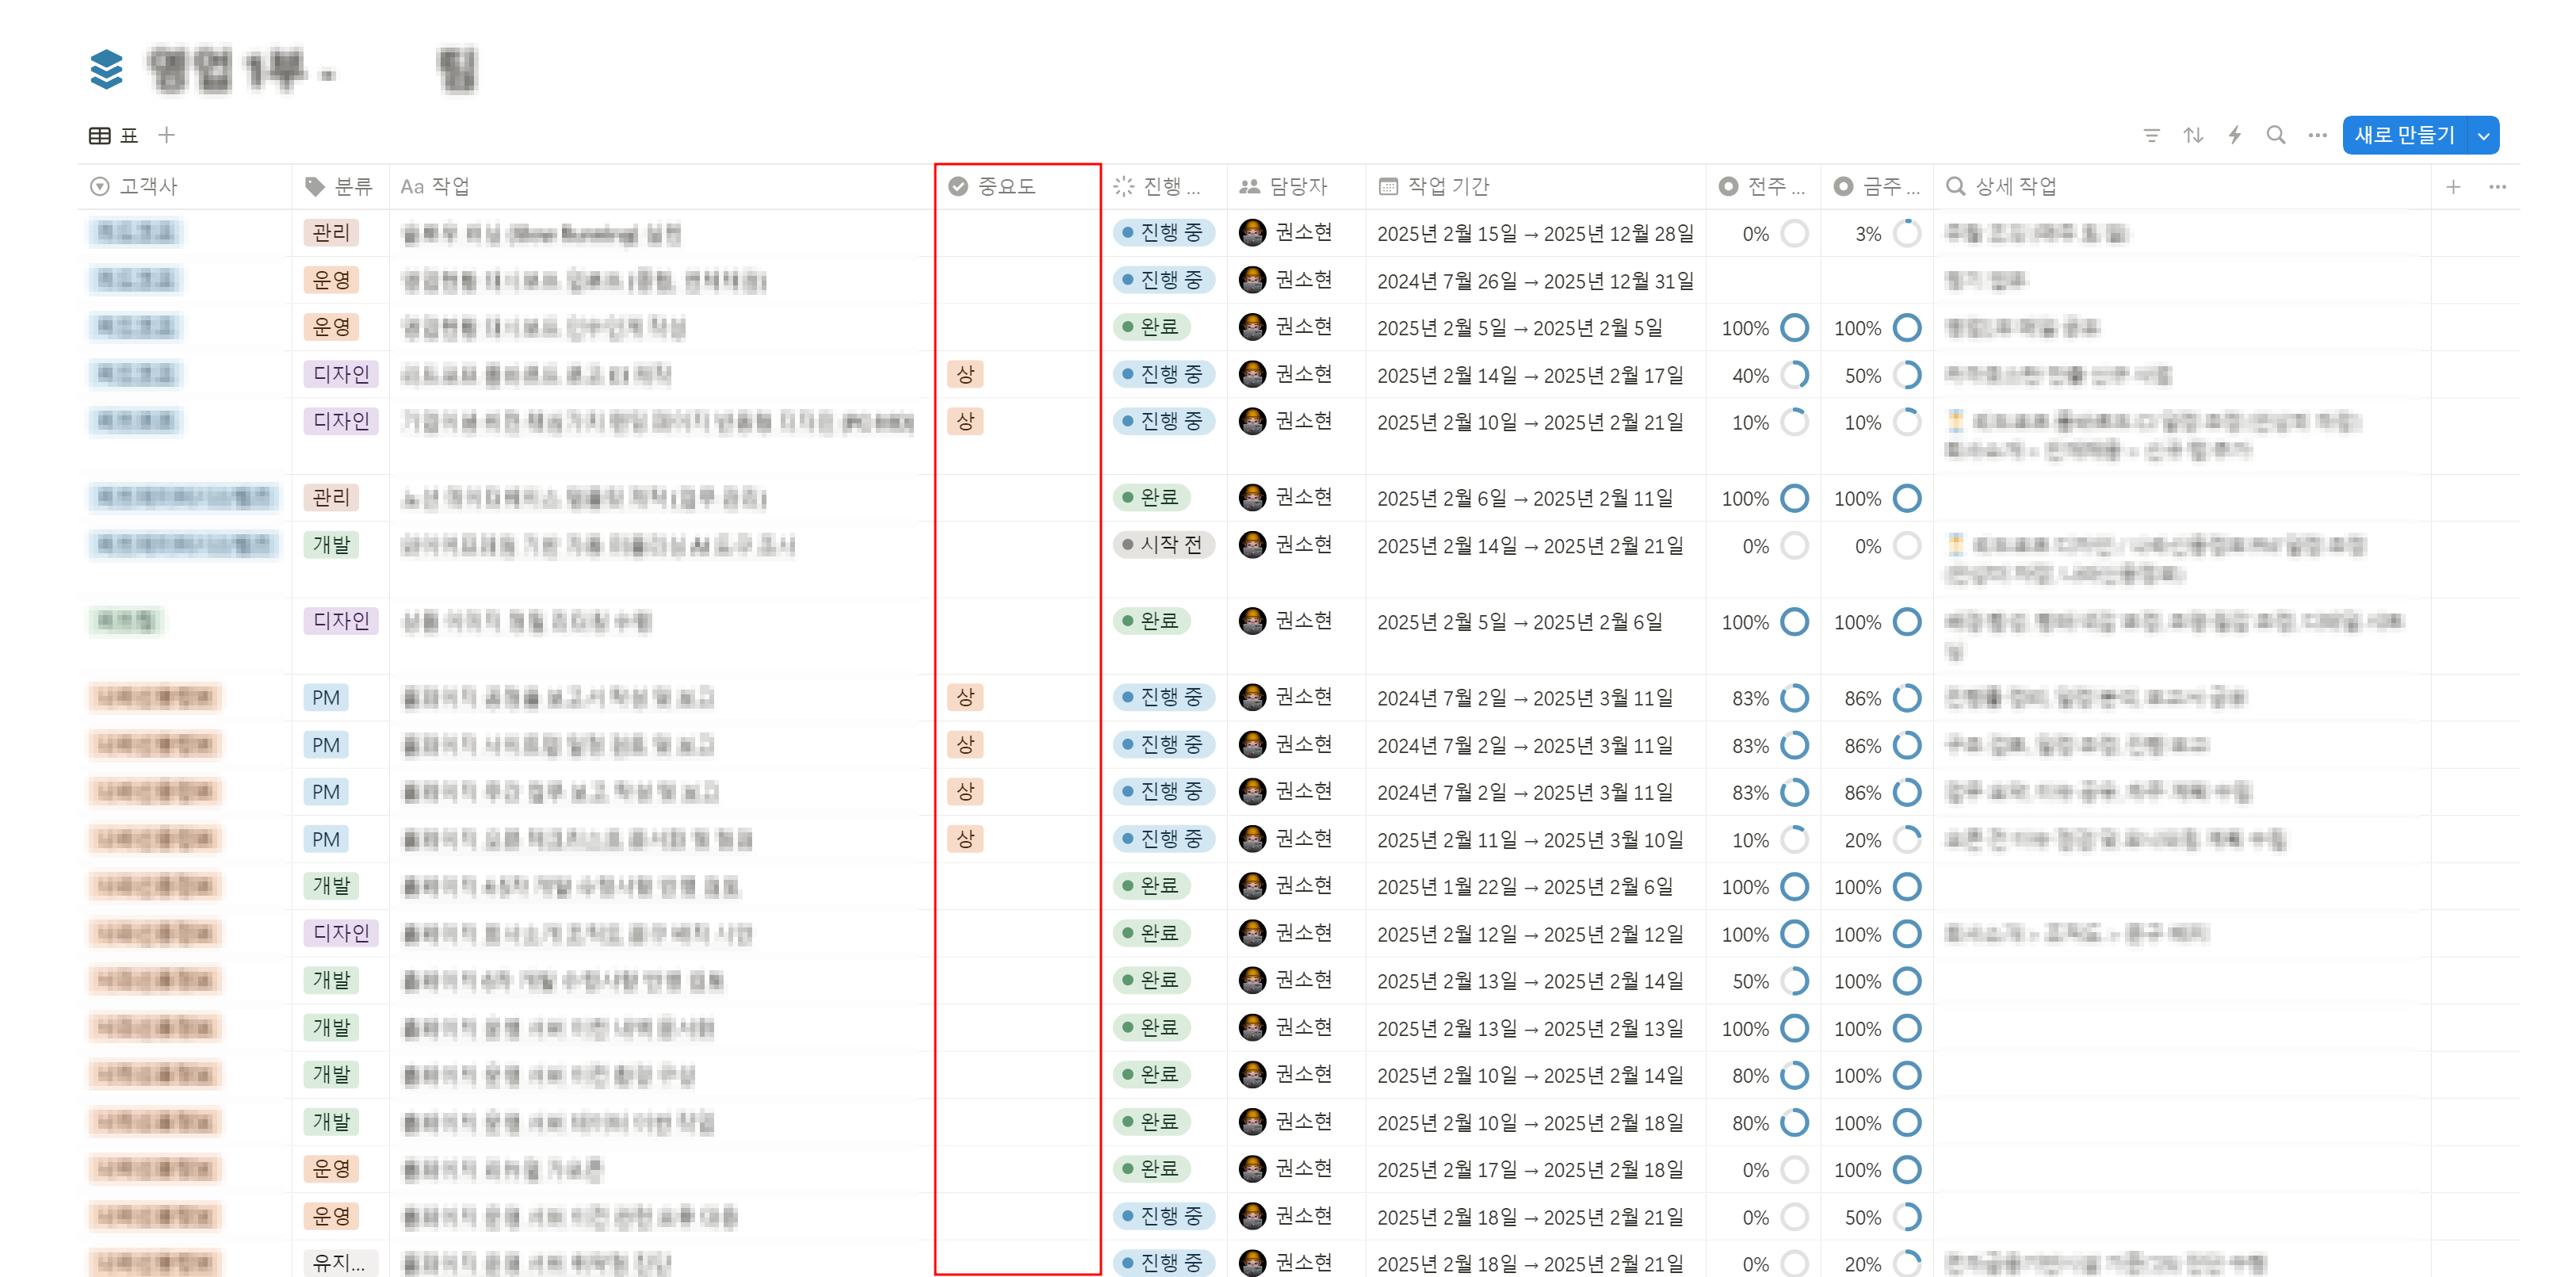Click the 2025년 2월 15일 date range cell
This screenshot has width=2576, height=1277.
click(1534, 234)
